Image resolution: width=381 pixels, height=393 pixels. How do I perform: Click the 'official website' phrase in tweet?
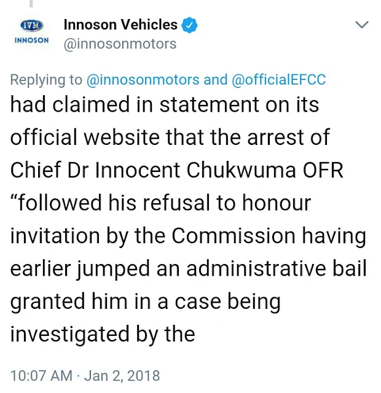coord(85,137)
